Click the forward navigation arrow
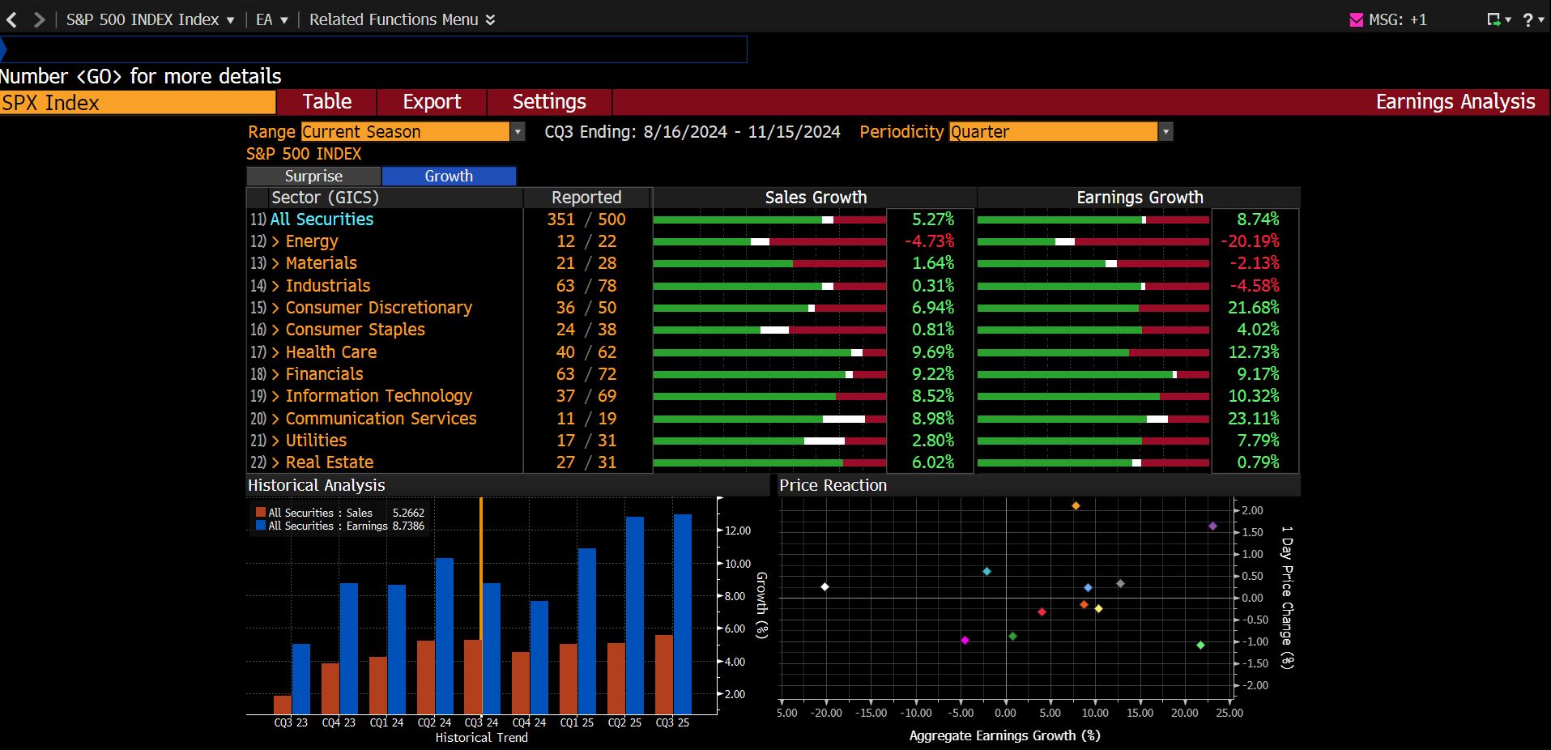The width and height of the screenshot is (1551, 750). tap(38, 19)
